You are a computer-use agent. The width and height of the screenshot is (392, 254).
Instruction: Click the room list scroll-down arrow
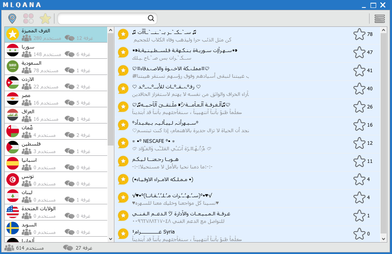pos(383,239)
